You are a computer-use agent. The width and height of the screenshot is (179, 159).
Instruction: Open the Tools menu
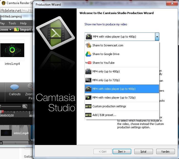pos(12,23)
